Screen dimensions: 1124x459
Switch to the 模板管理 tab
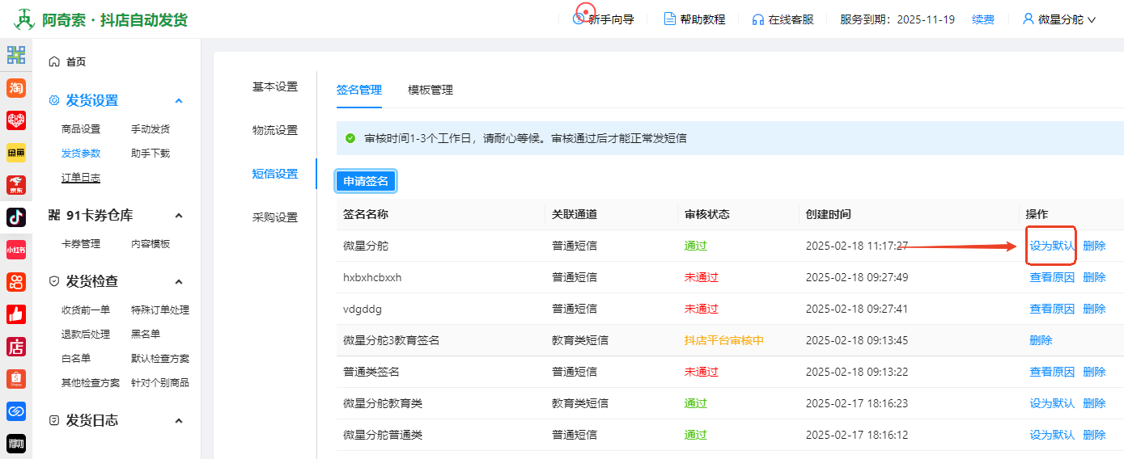pos(431,90)
